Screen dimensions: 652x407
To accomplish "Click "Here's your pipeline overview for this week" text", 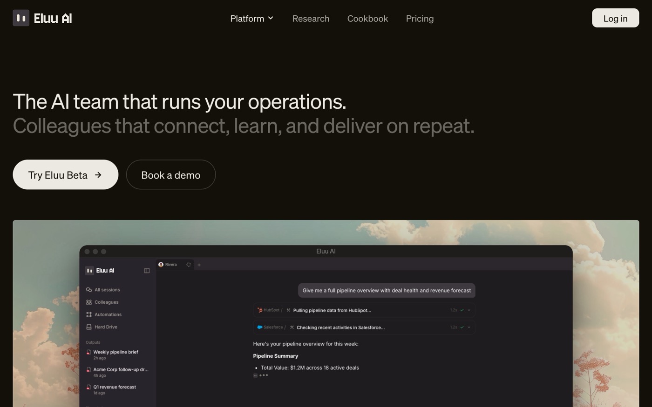I will pos(306,344).
